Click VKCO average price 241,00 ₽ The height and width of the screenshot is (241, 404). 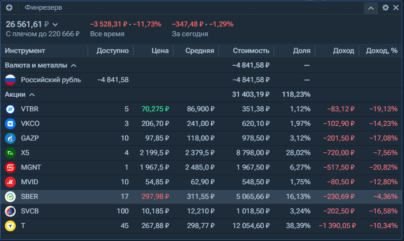200,123
